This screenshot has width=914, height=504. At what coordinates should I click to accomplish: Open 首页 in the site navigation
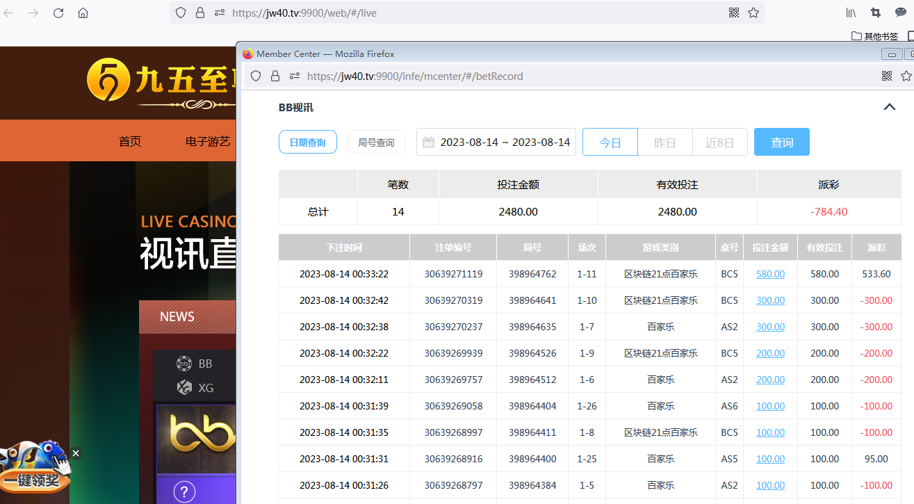pyautogui.click(x=130, y=141)
